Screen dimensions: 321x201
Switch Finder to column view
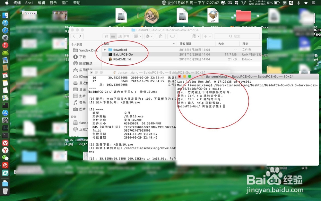120,36
